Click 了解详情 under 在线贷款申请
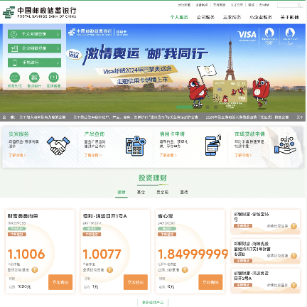The image size is (307, 307). point(243,155)
